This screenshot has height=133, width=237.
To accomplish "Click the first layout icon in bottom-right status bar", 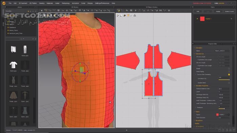I will (220, 130).
